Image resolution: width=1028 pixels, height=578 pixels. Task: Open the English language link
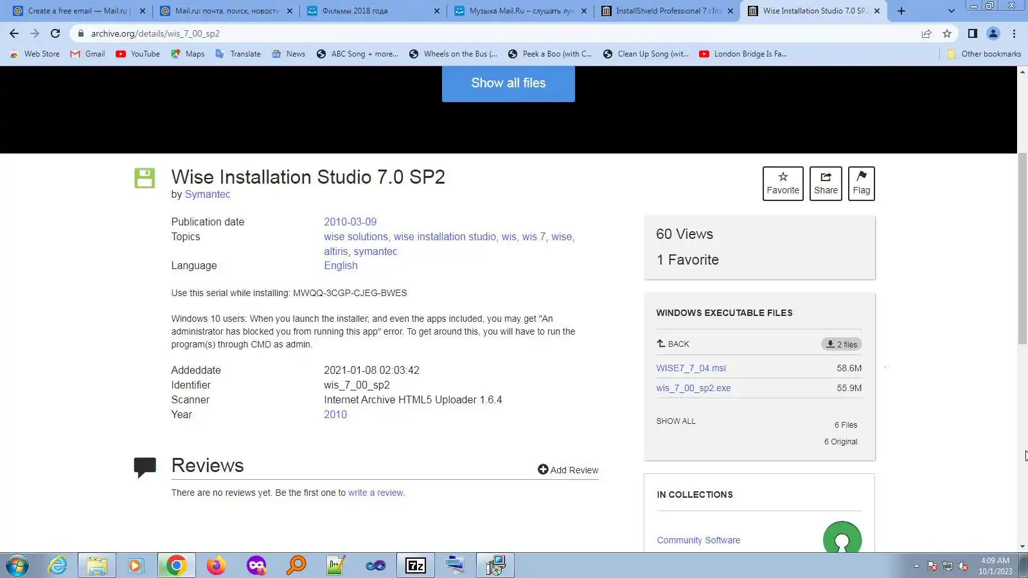coord(341,266)
